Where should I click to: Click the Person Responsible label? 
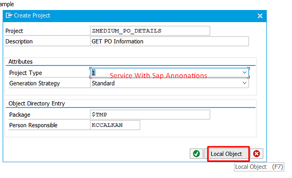33,125
